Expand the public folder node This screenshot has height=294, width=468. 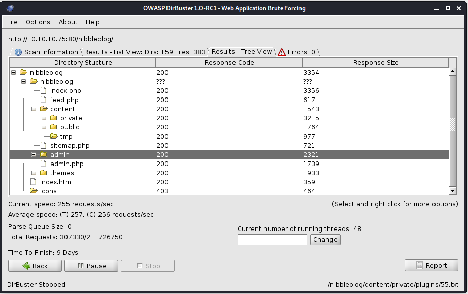(44, 127)
